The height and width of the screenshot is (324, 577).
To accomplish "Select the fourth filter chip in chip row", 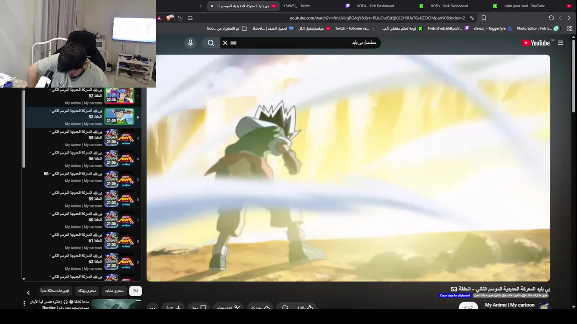I will [x=55, y=291].
